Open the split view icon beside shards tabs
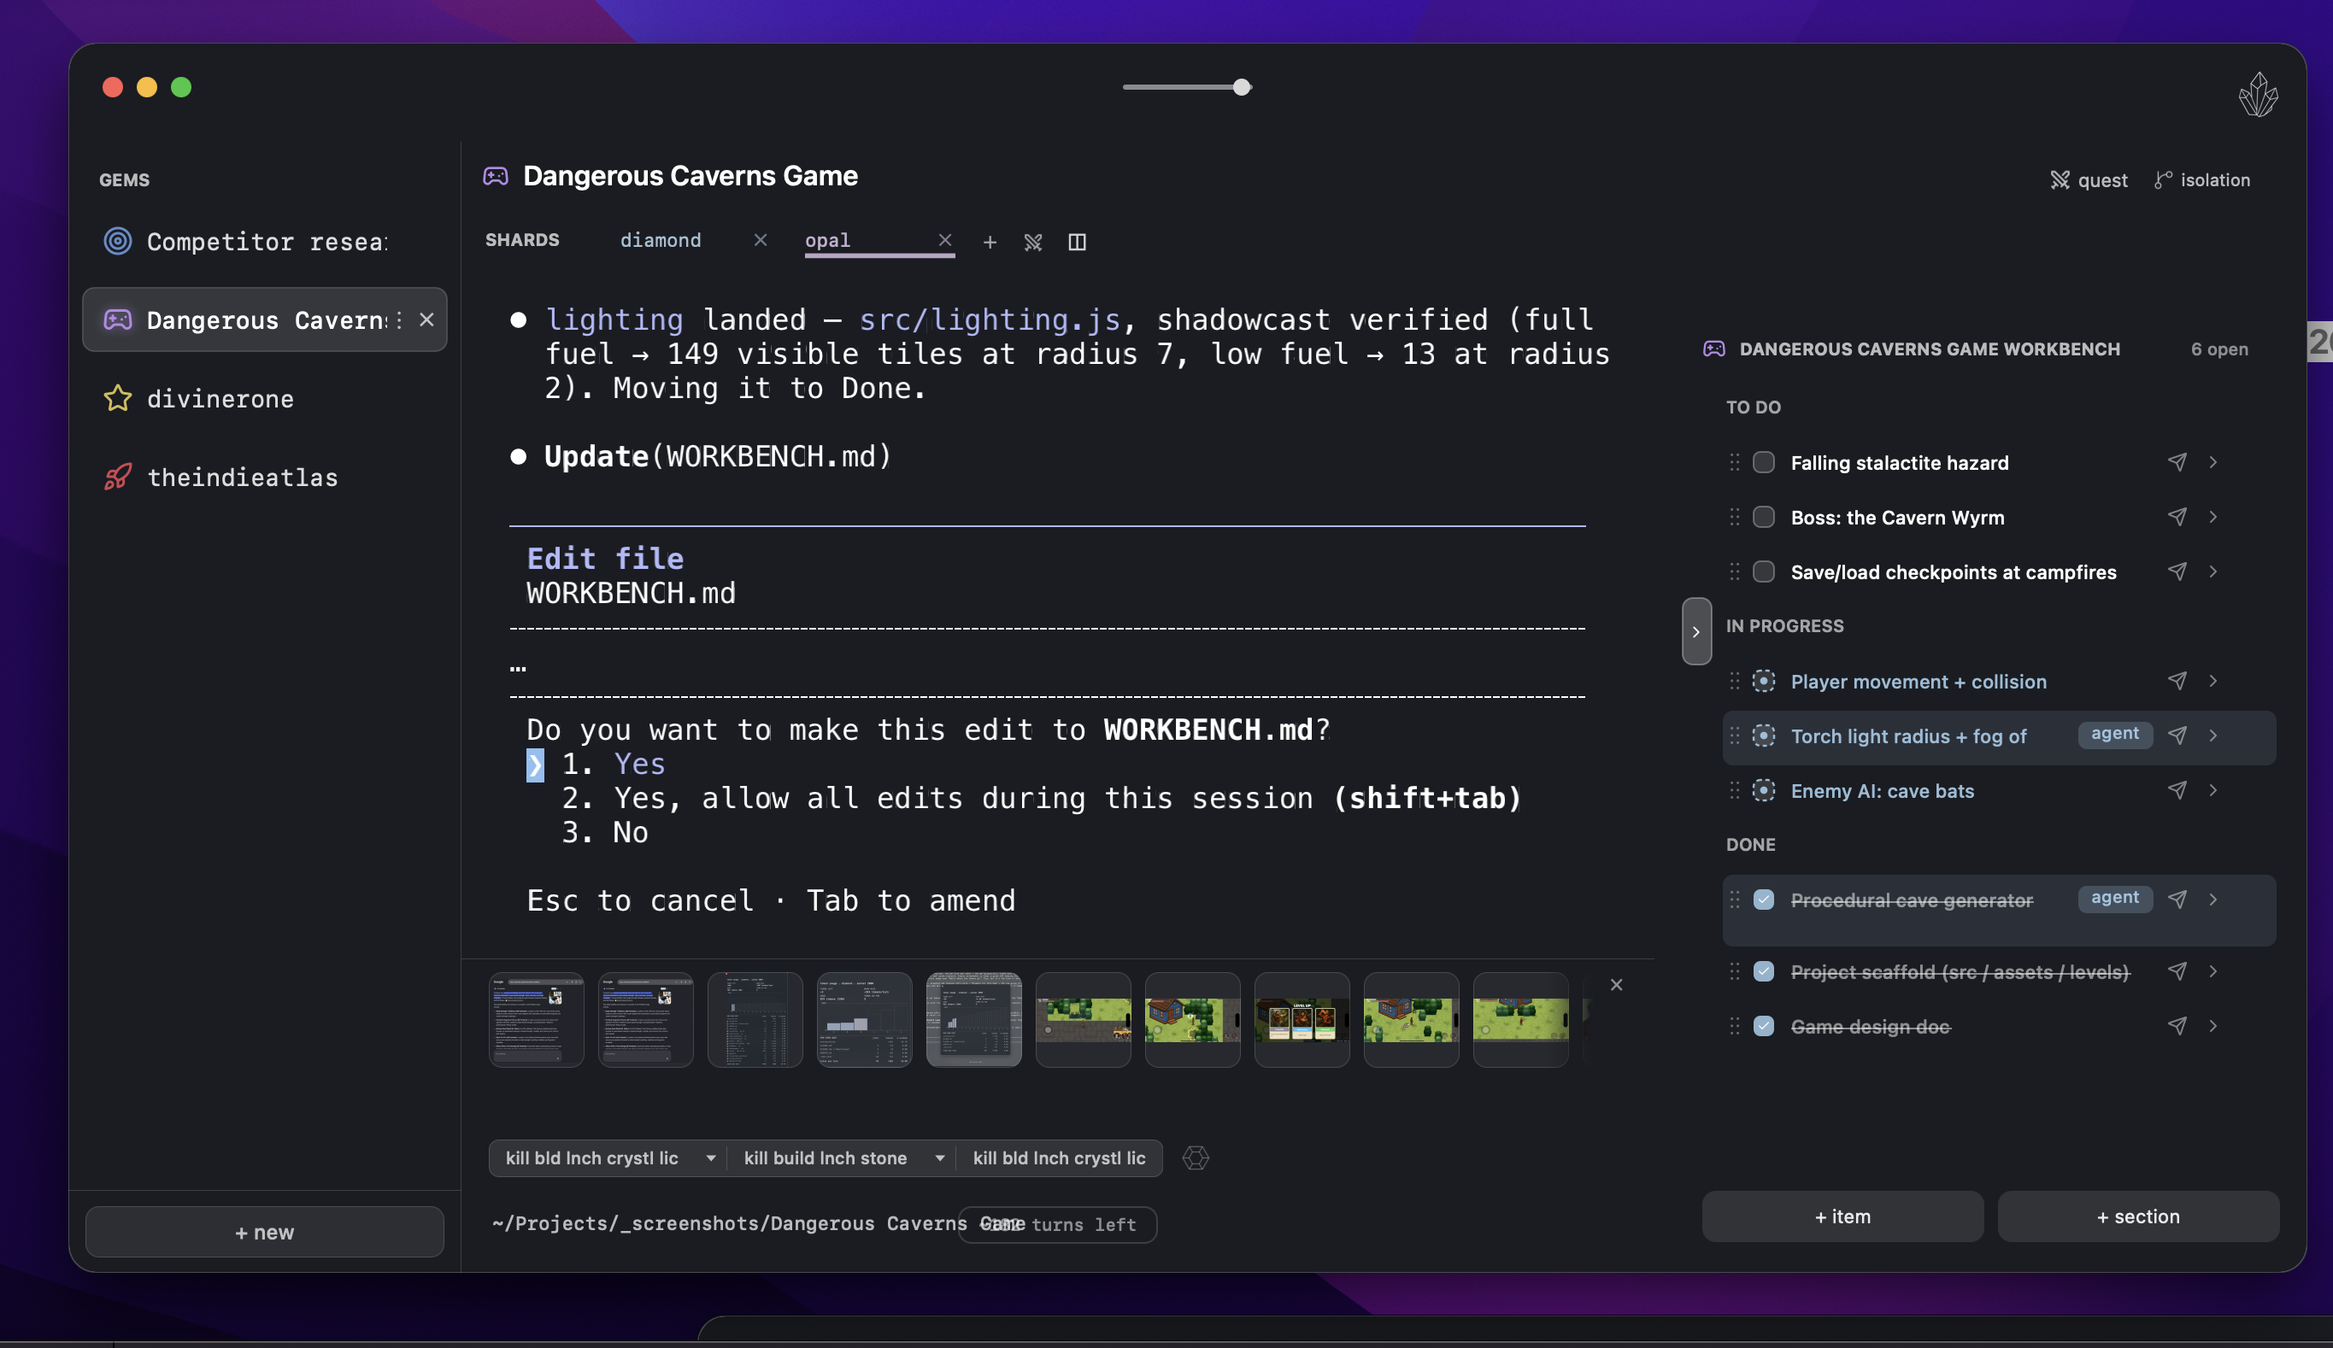 tap(1077, 242)
